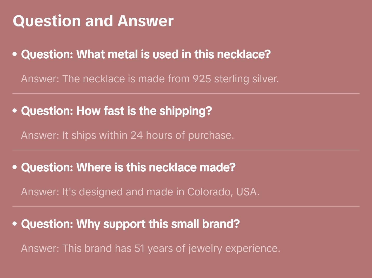372x278 pixels.
Task: Click the bullet beside the small brand question
Action: (15, 224)
